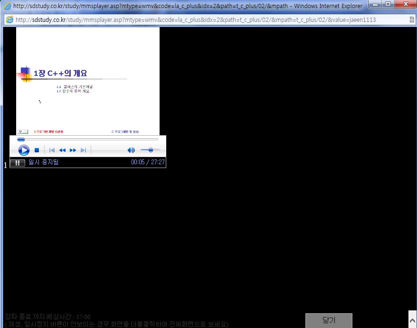Click the 1장 C++의 개요 slide title
The height and width of the screenshot is (328, 417).
60,73
